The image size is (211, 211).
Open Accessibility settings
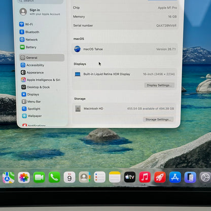pyautogui.click(x=32, y=65)
